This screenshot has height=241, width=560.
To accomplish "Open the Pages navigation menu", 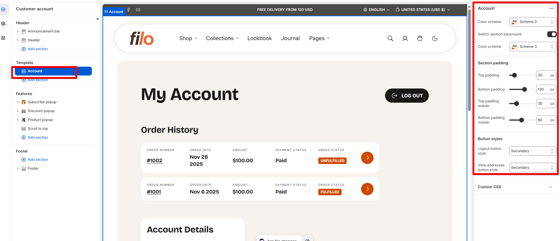I will click(x=319, y=38).
